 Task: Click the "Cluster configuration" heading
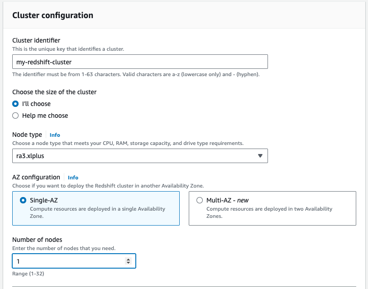(x=53, y=15)
